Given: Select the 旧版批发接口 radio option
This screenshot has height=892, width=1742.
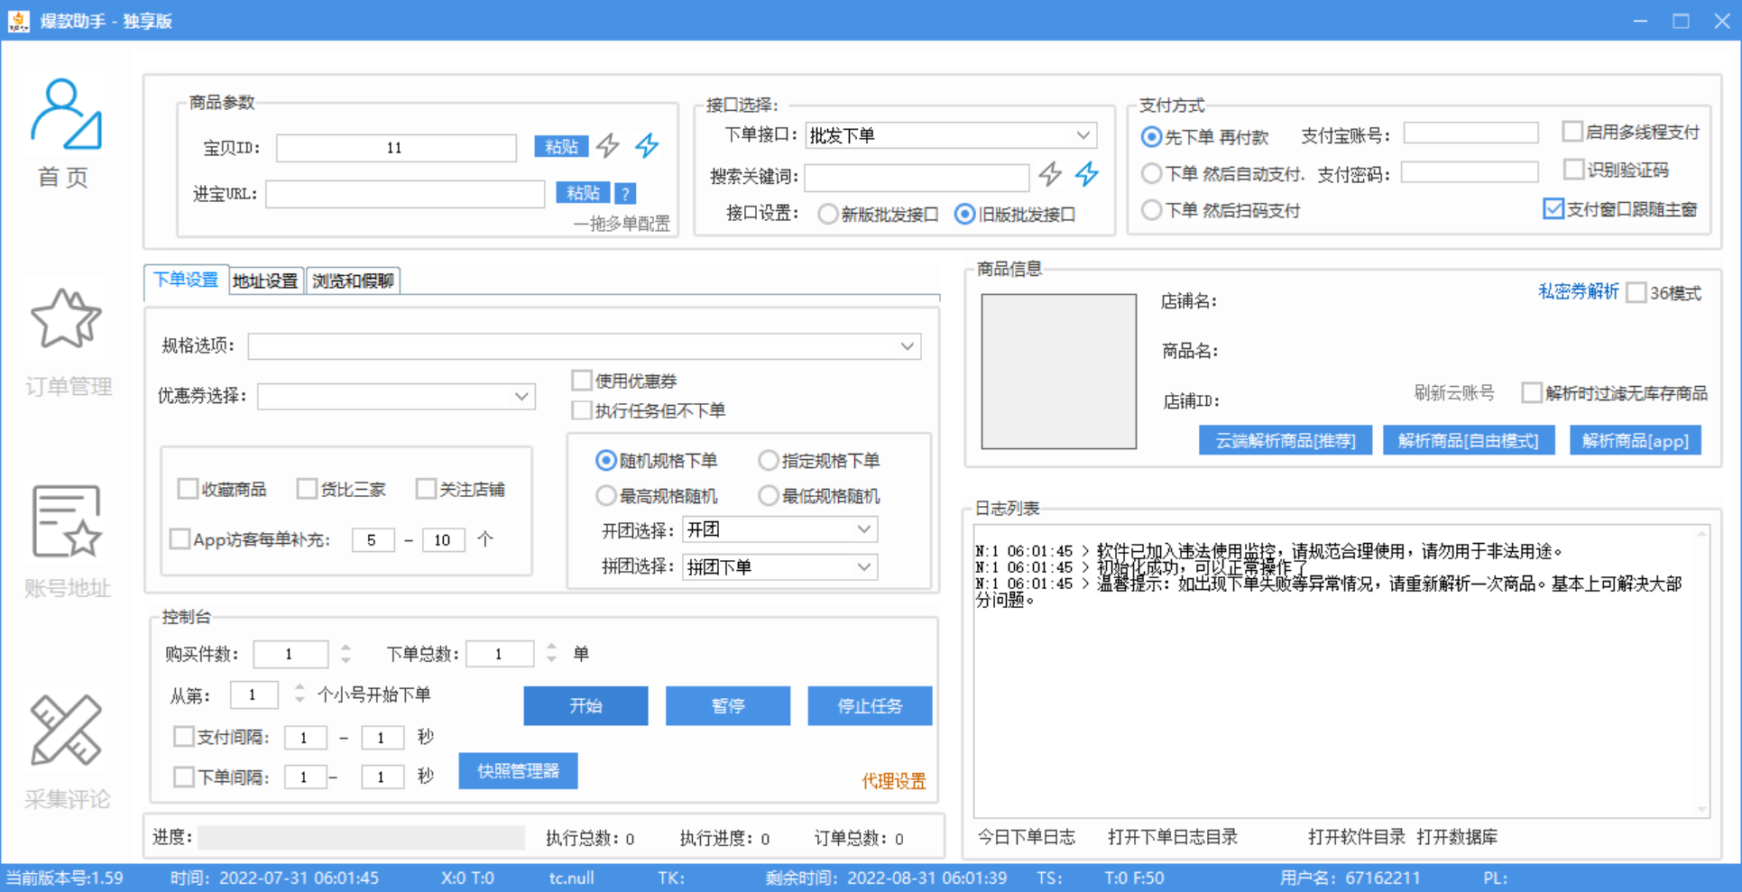Looking at the screenshot, I should (x=964, y=214).
